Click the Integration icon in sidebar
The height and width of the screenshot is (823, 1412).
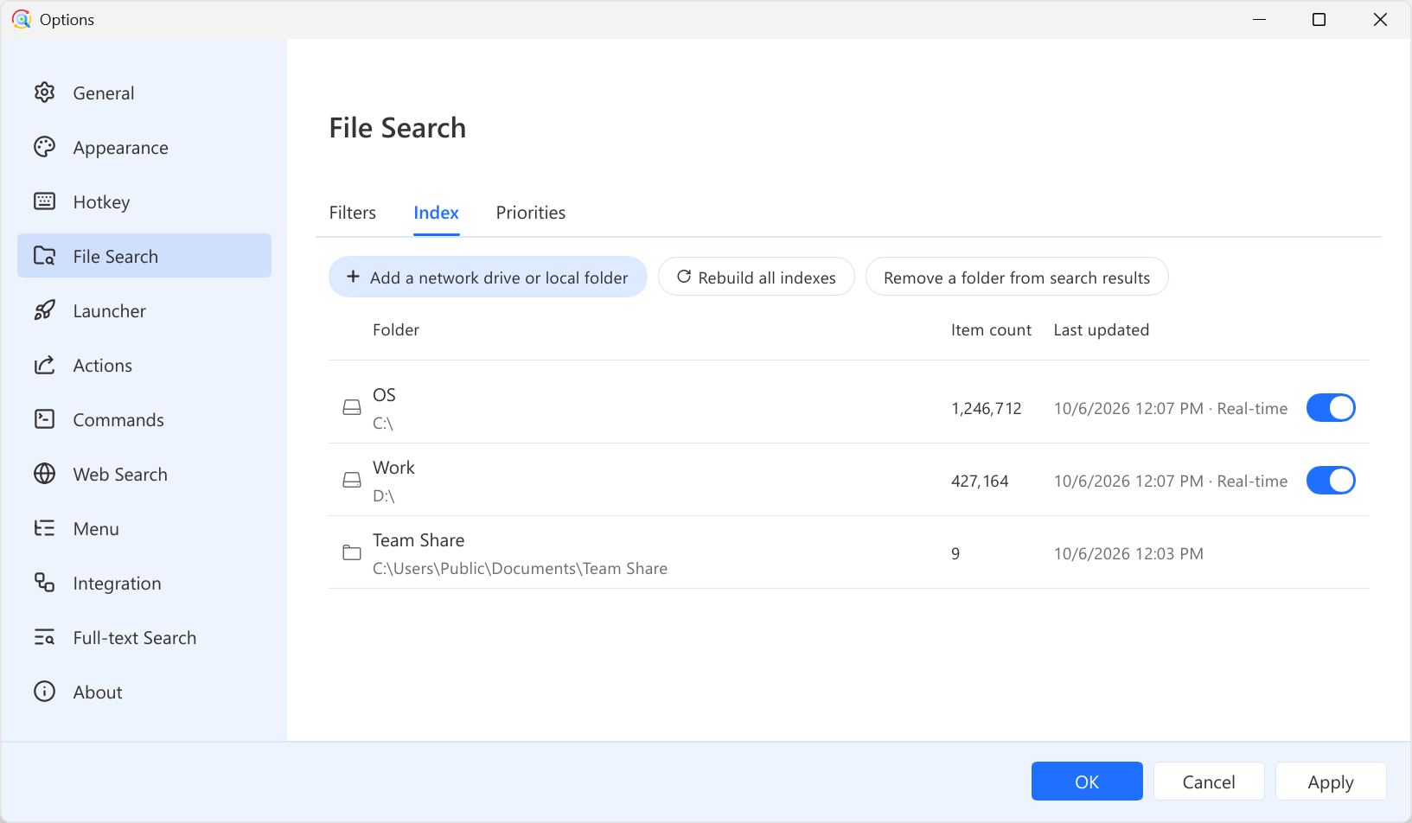[44, 583]
